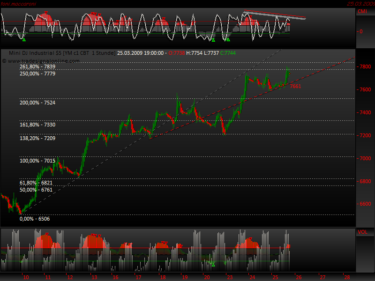
Task: Click price axis tick '7400'
Action: pyautogui.click(x=365, y=112)
